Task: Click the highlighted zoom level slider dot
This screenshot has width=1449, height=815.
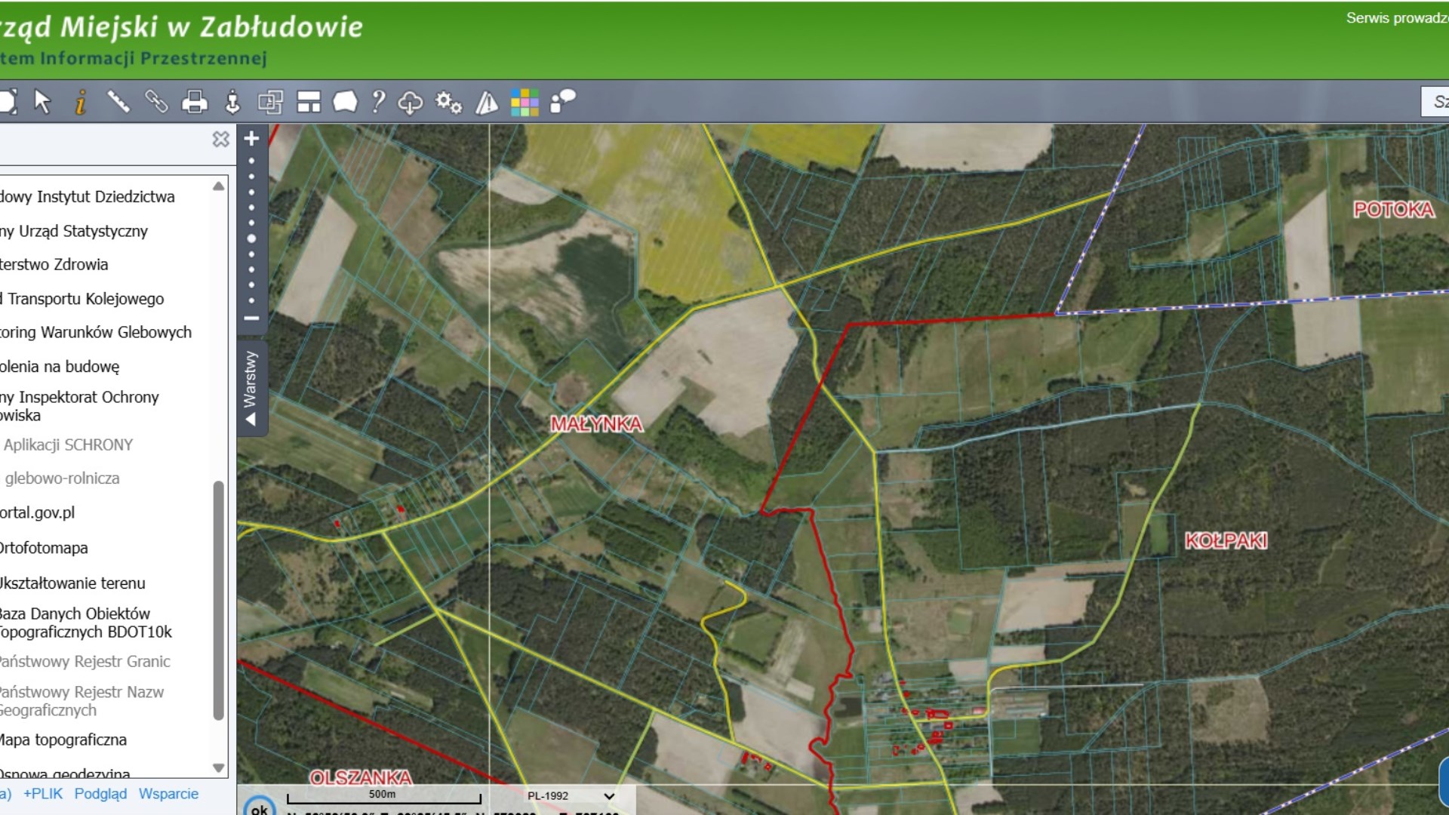Action: pyautogui.click(x=251, y=238)
